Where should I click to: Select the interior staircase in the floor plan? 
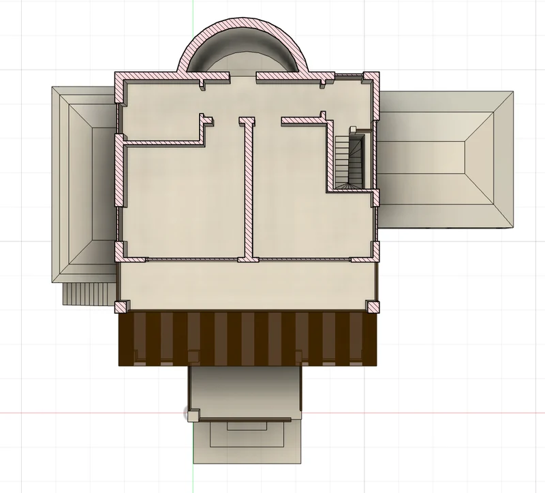[x=349, y=161]
